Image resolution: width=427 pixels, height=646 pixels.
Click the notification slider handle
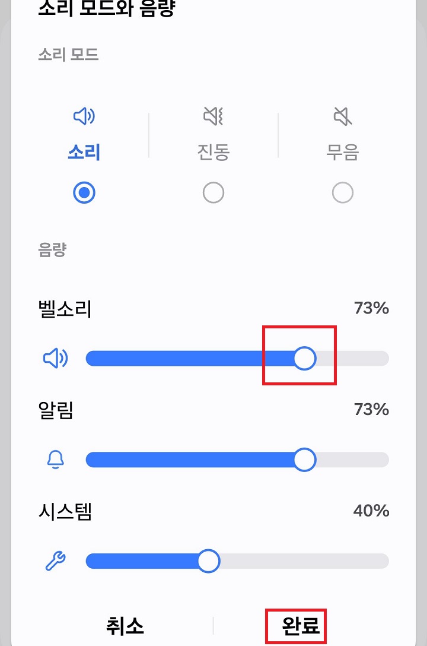pyautogui.click(x=304, y=459)
